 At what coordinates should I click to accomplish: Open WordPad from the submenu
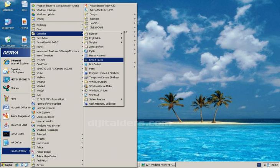coord(104,95)
